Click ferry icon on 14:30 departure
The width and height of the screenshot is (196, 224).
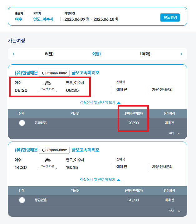coord(47,160)
